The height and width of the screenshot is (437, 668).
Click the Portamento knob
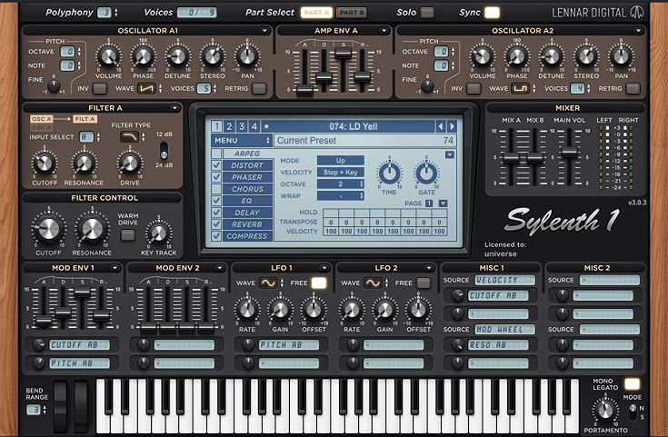(605, 411)
